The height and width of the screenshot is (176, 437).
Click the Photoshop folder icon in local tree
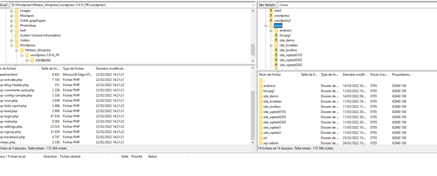tap(17, 26)
